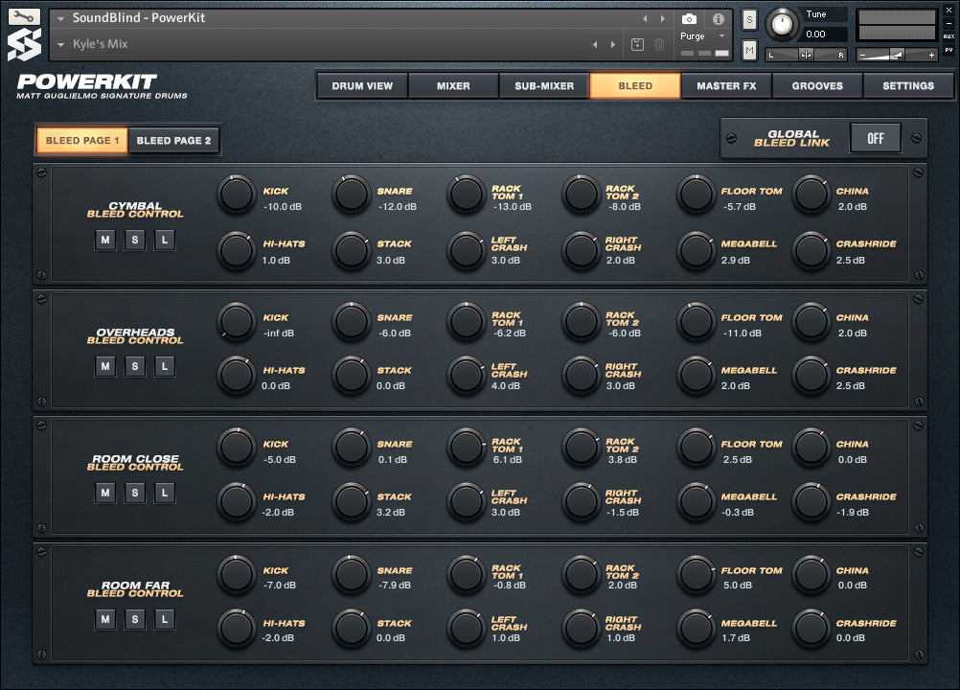Click the save preset floppy disk icon
Screen dimensions: 960x690
point(638,44)
